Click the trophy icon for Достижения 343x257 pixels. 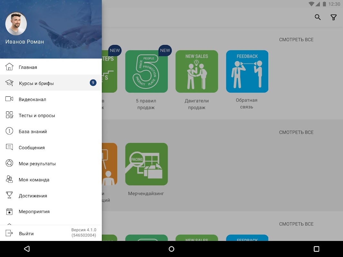click(9, 195)
